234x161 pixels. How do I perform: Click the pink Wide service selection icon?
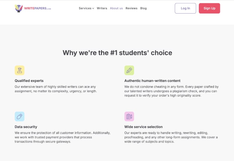(x=129, y=117)
